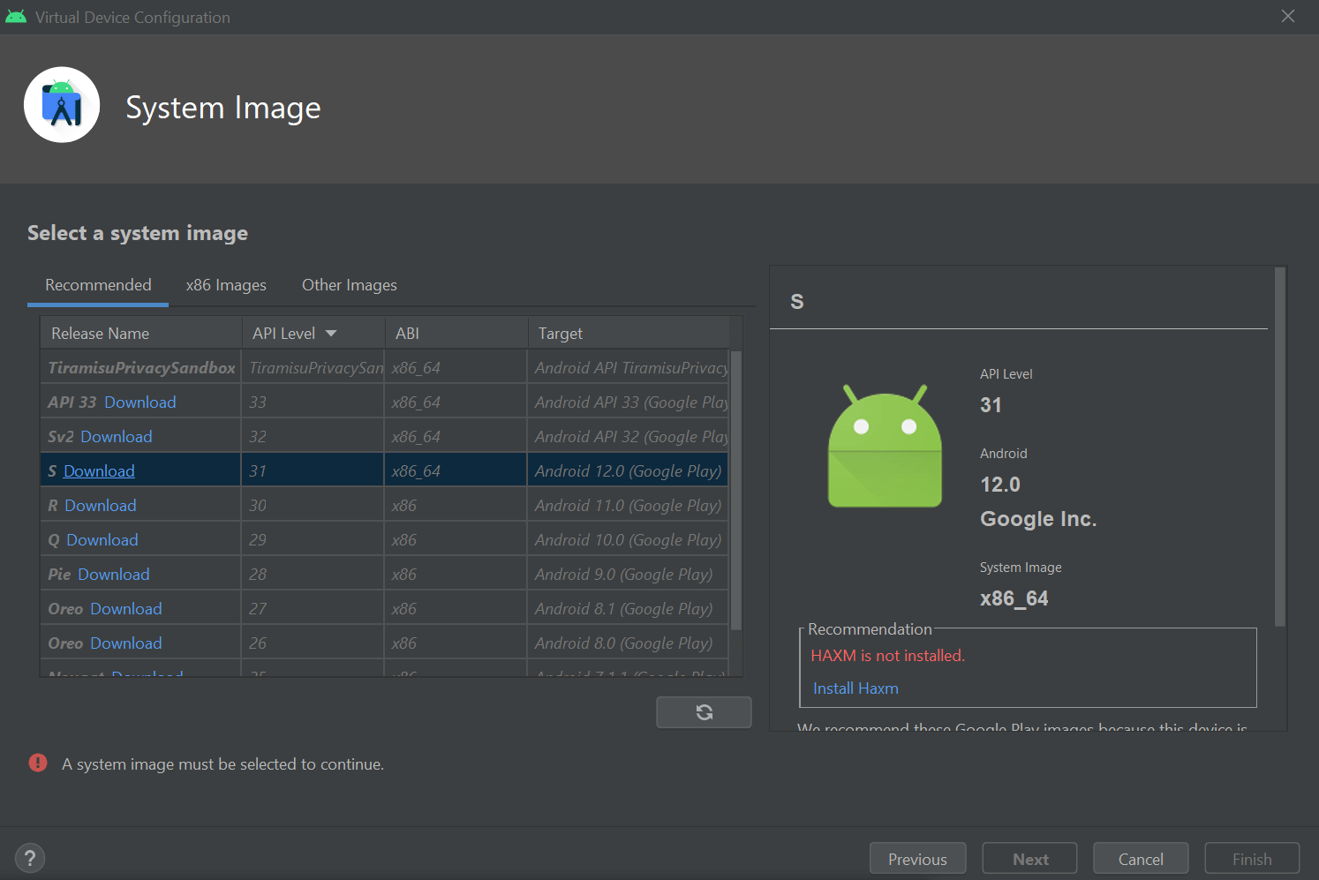
Task: Select the Recommended tab
Action: coord(98,284)
